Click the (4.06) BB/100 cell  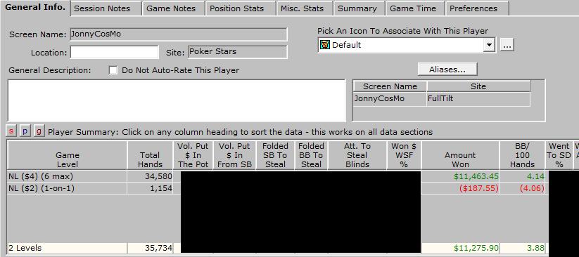pos(522,188)
